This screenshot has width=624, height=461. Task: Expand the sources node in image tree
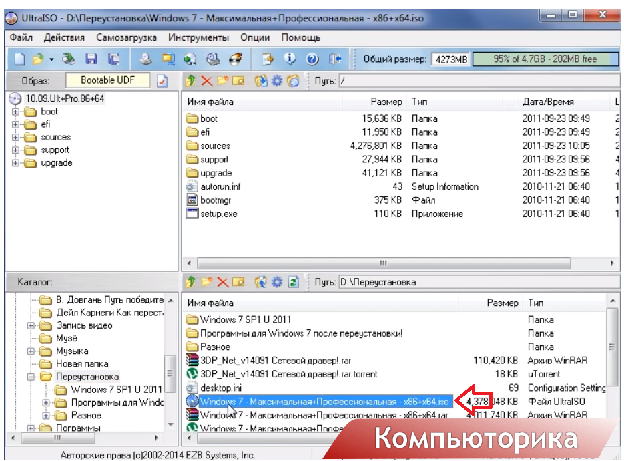coord(15,138)
